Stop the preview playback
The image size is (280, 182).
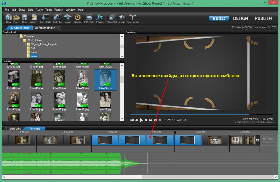coord(146,120)
